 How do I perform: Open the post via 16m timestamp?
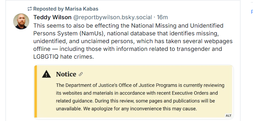tap(162, 17)
